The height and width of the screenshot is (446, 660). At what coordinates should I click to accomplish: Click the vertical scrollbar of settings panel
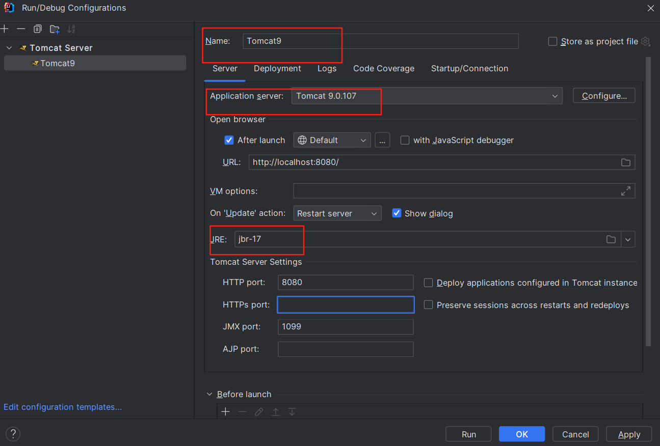[x=648, y=202]
